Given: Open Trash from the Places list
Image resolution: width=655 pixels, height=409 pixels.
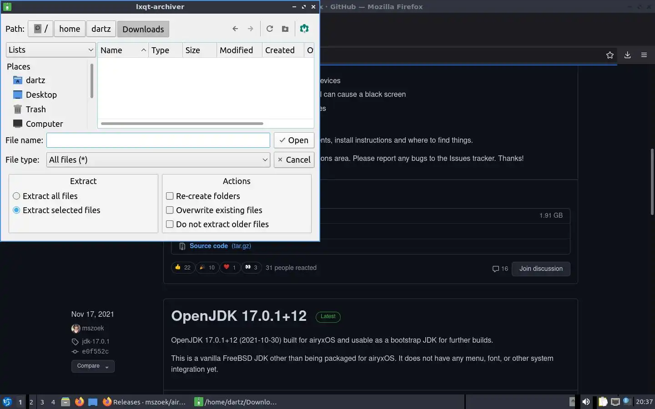Looking at the screenshot, I should pos(30,109).
